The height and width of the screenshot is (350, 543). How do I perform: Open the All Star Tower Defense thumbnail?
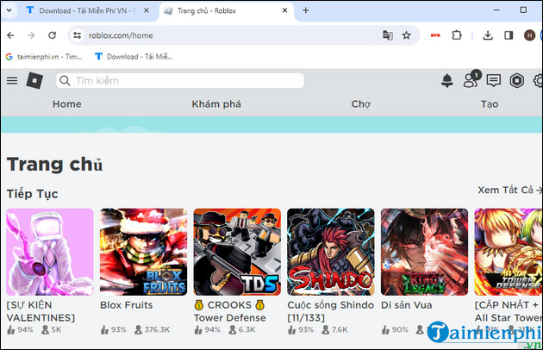[509, 252]
